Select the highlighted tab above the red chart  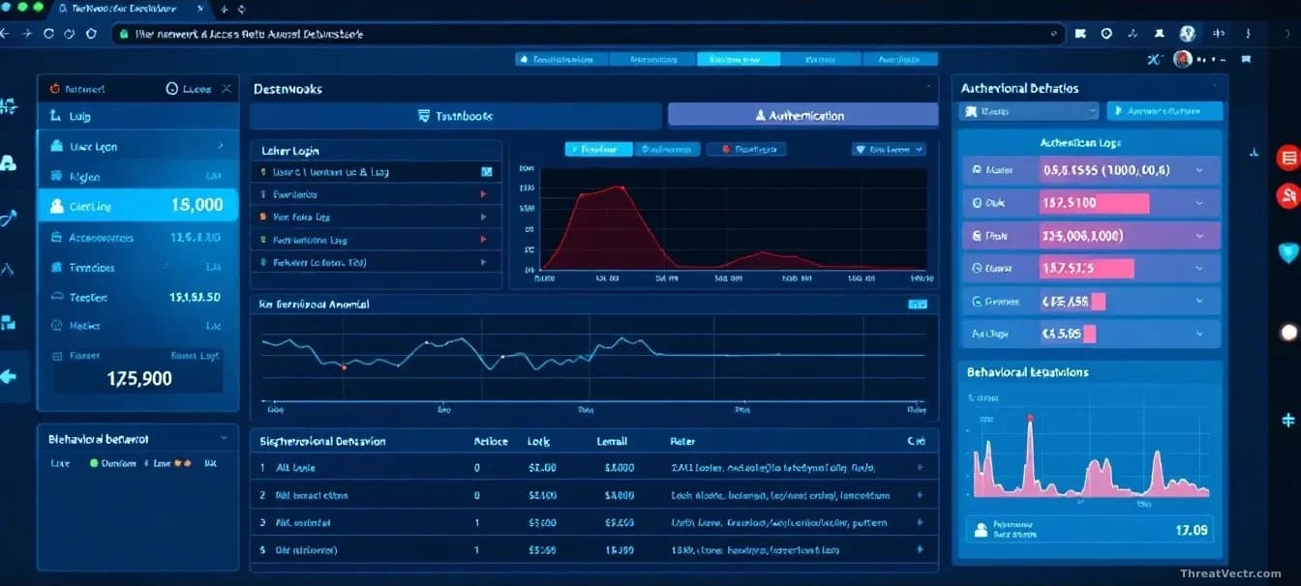(x=598, y=150)
